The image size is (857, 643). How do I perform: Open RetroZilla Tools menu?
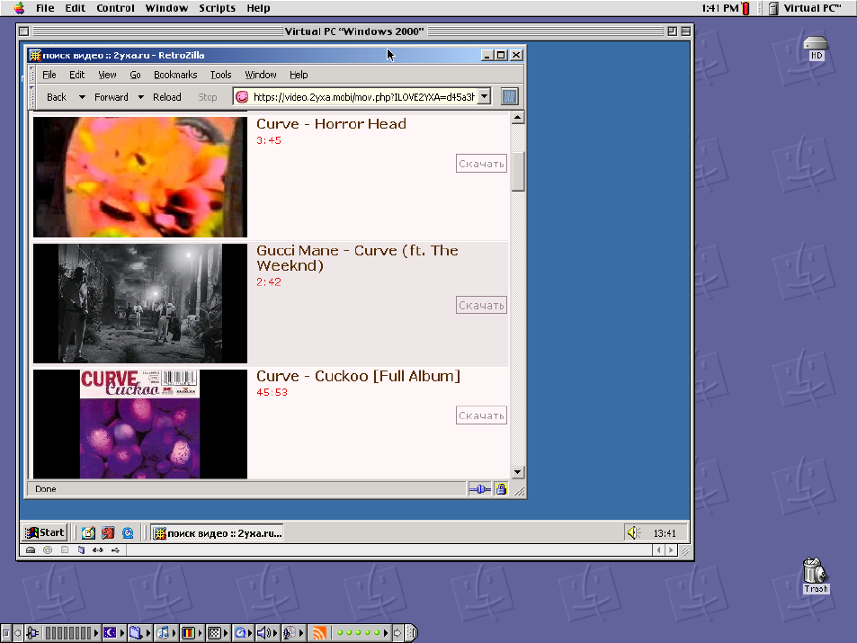point(221,75)
